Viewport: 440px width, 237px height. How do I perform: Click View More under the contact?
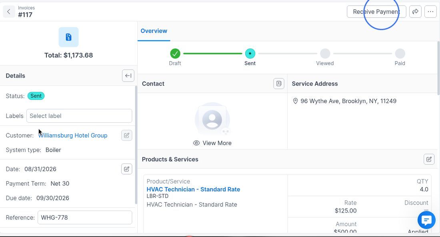pyautogui.click(x=212, y=143)
